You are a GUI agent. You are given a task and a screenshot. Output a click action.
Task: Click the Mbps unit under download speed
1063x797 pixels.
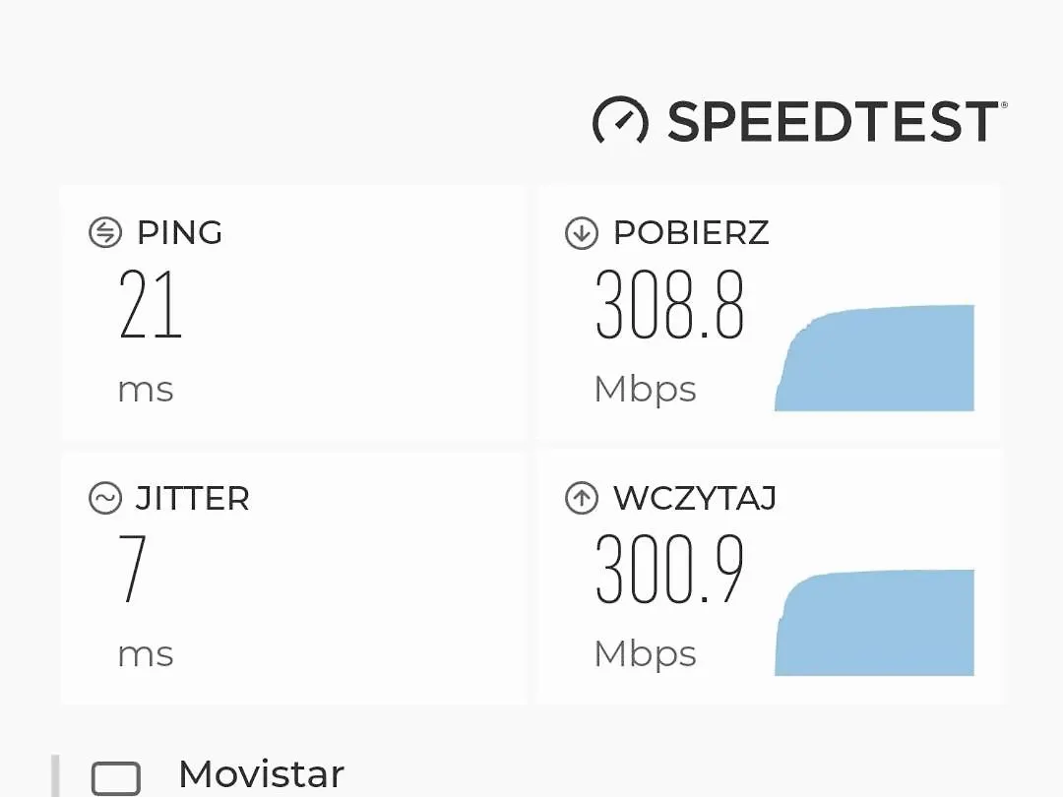coord(645,390)
